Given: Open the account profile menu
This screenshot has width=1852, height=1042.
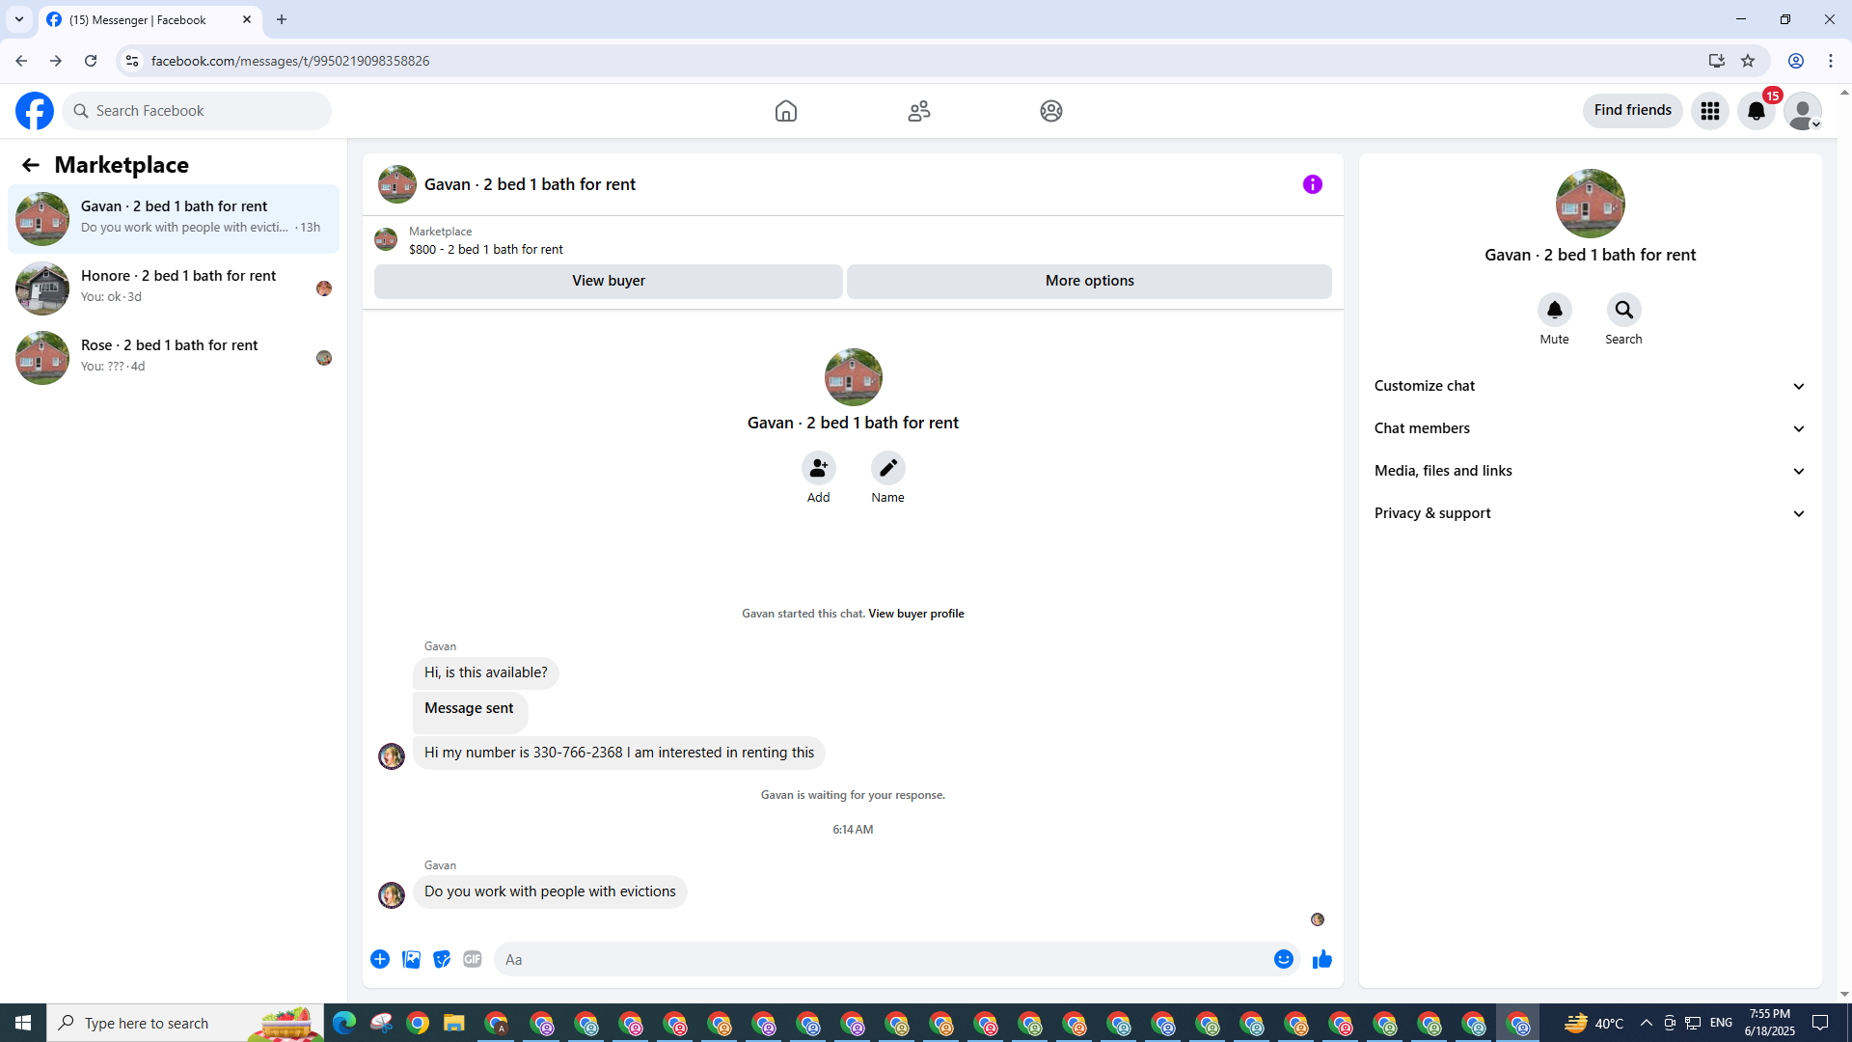Looking at the screenshot, I should [1803, 111].
